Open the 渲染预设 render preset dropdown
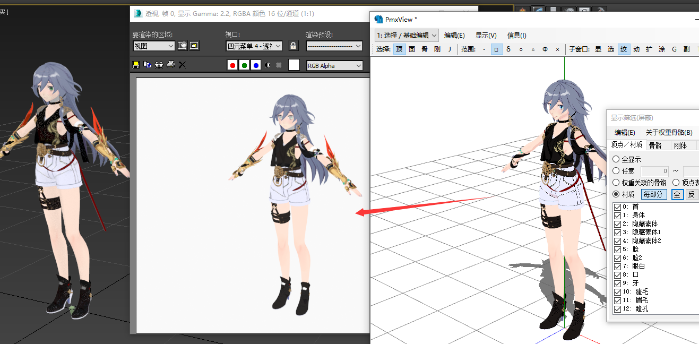 tap(334, 46)
